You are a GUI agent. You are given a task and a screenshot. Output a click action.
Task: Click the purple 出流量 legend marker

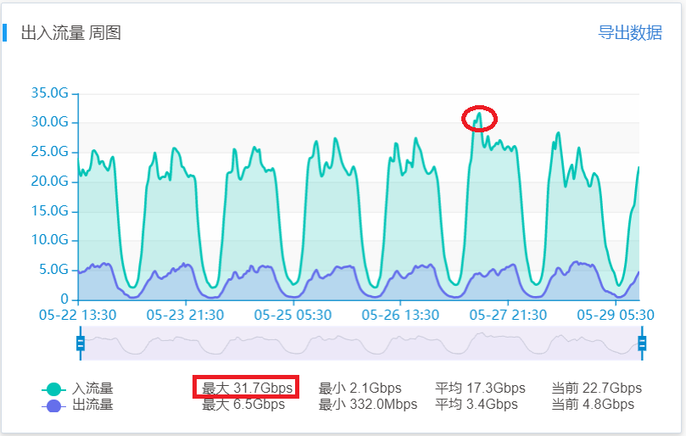[53, 405]
